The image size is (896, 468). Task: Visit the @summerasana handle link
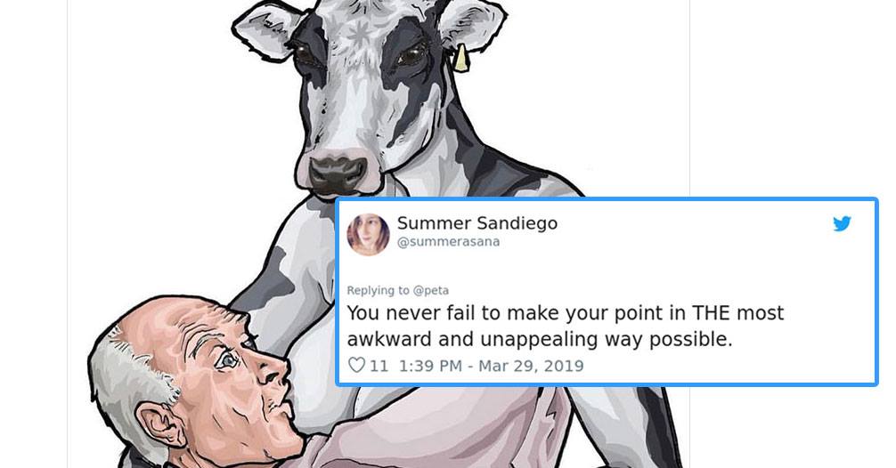(449, 241)
